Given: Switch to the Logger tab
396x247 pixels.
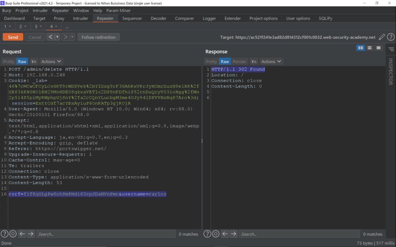Looking at the screenshot, I should pyautogui.click(x=209, y=18).
